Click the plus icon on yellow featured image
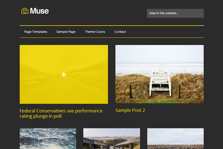This screenshot has width=223, height=149. coord(64,74)
